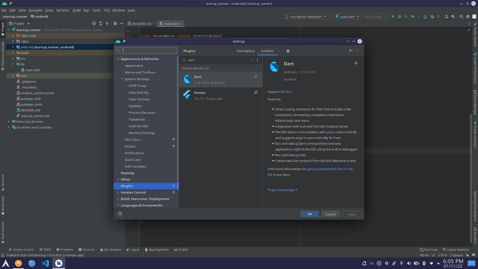Collapse the Appearance & Behavior settings group
This screenshot has width=478, height=269.
[118, 59]
